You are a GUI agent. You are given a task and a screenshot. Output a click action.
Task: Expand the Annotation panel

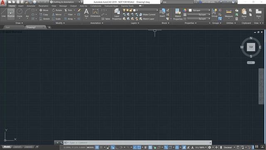point(97,23)
